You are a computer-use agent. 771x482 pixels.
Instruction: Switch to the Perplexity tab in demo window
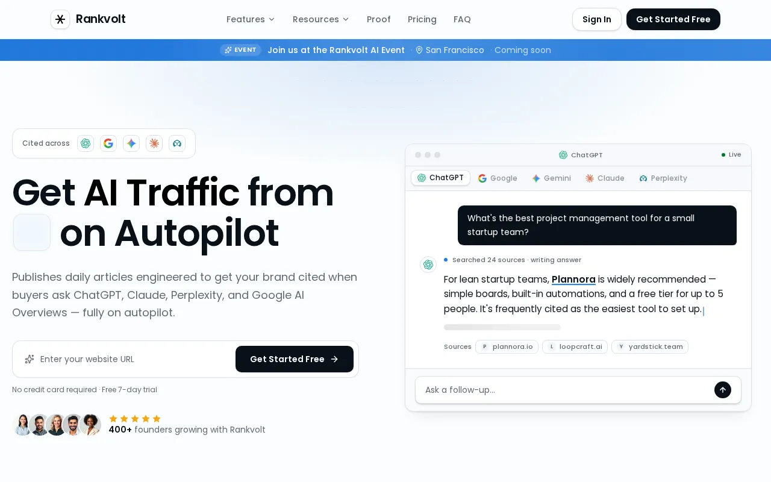(x=663, y=178)
